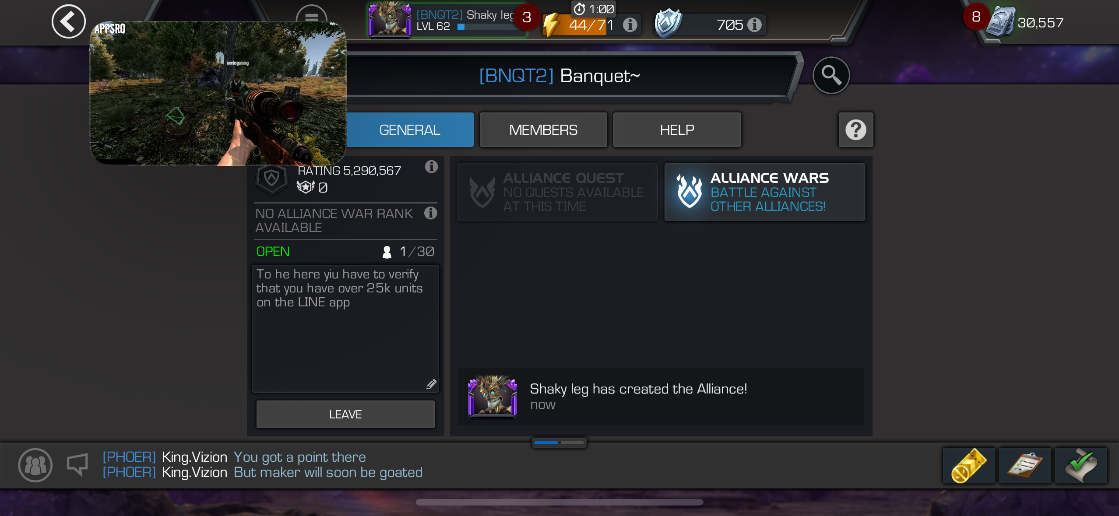Select the GENERAL tab
This screenshot has height=516, width=1119.
[x=410, y=130]
